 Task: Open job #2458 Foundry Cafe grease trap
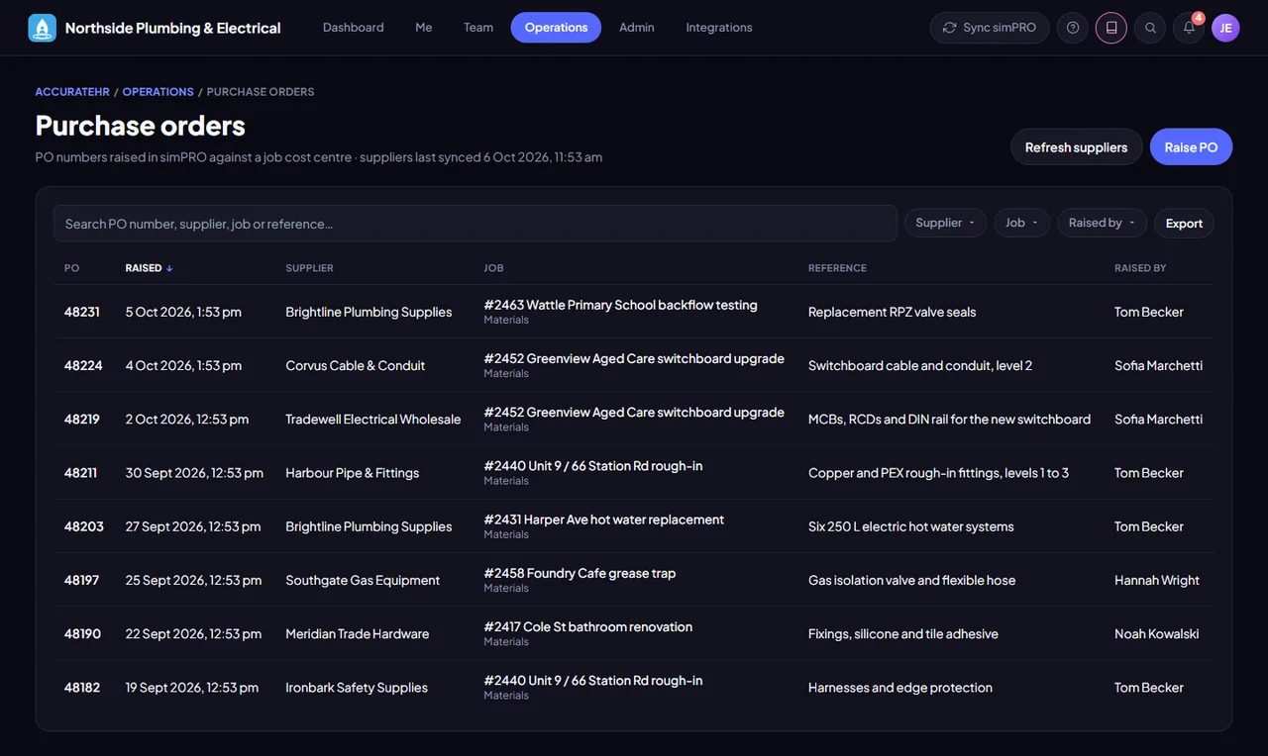click(x=580, y=573)
